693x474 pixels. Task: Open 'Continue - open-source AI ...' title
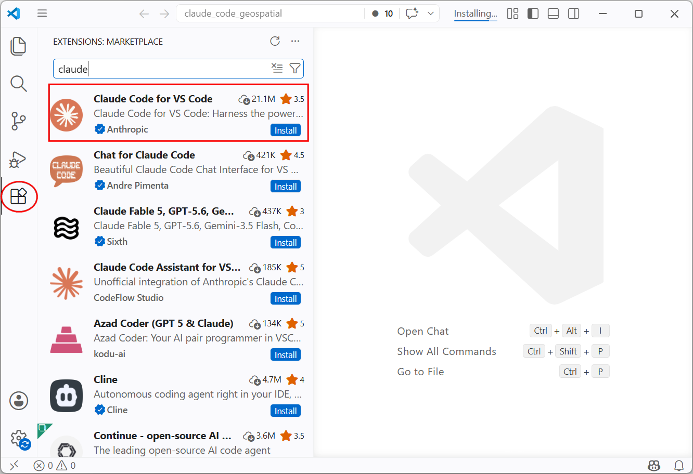pyautogui.click(x=162, y=436)
